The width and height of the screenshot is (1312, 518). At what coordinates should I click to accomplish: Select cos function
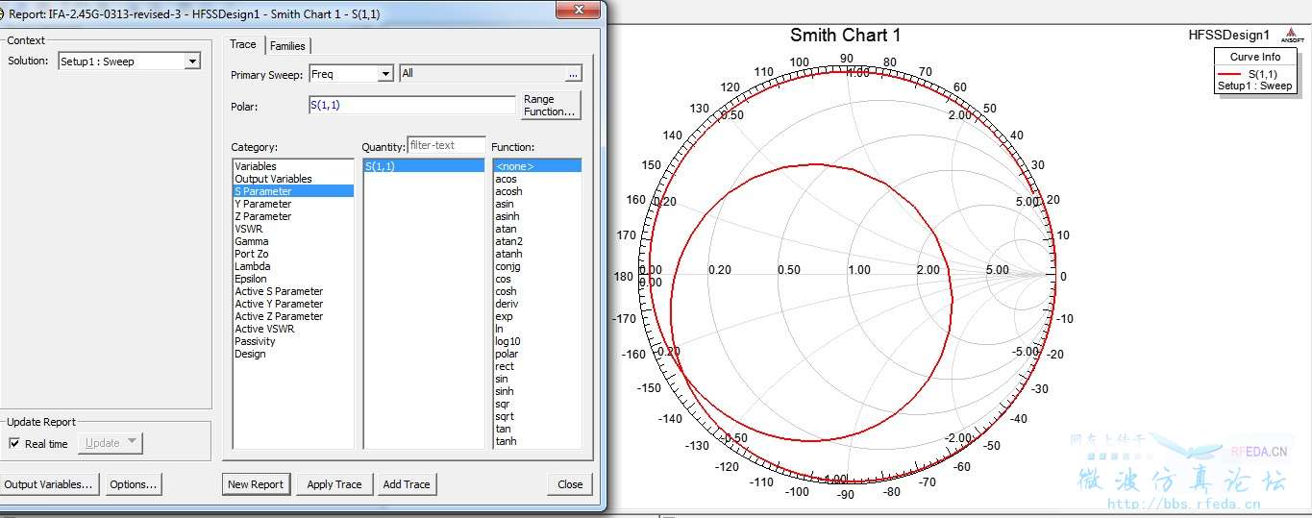[537, 279]
